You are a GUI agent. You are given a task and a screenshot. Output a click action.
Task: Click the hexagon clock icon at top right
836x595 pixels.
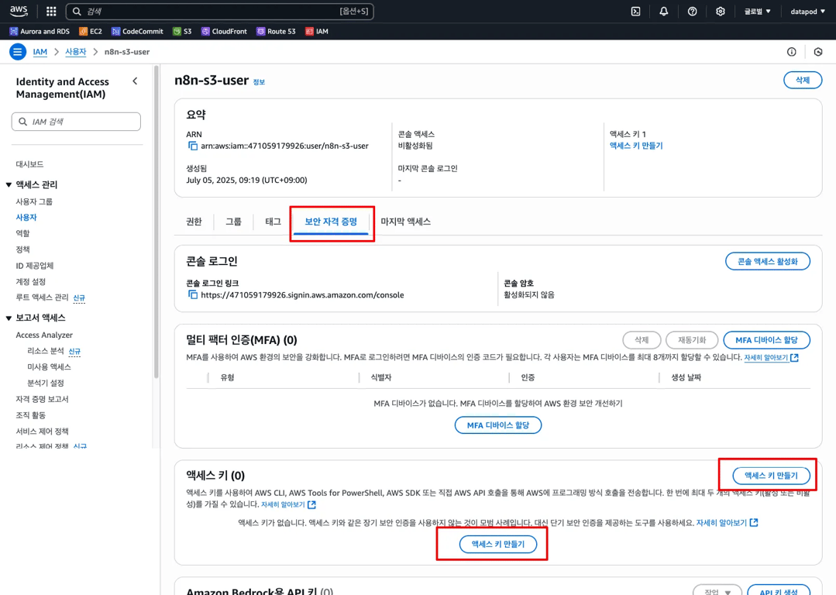coord(818,52)
